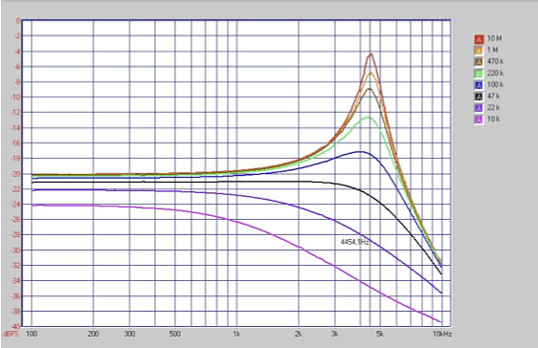Click the 22 k legend label
This screenshot has width=538, height=348.
tap(493, 107)
